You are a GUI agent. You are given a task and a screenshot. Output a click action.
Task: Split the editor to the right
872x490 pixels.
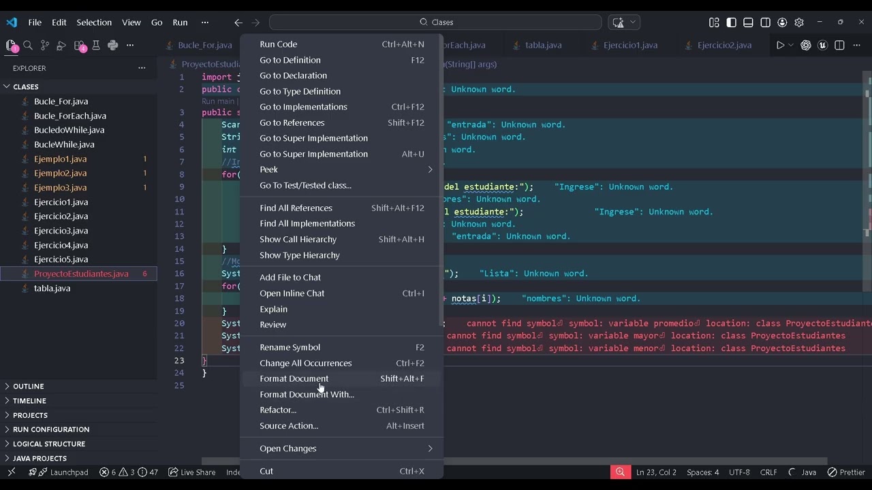[839, 46]
